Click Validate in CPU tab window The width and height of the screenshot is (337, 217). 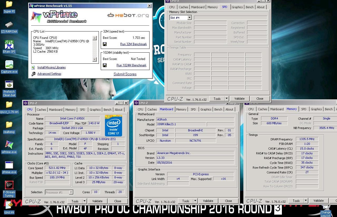(x=97, y=201)
